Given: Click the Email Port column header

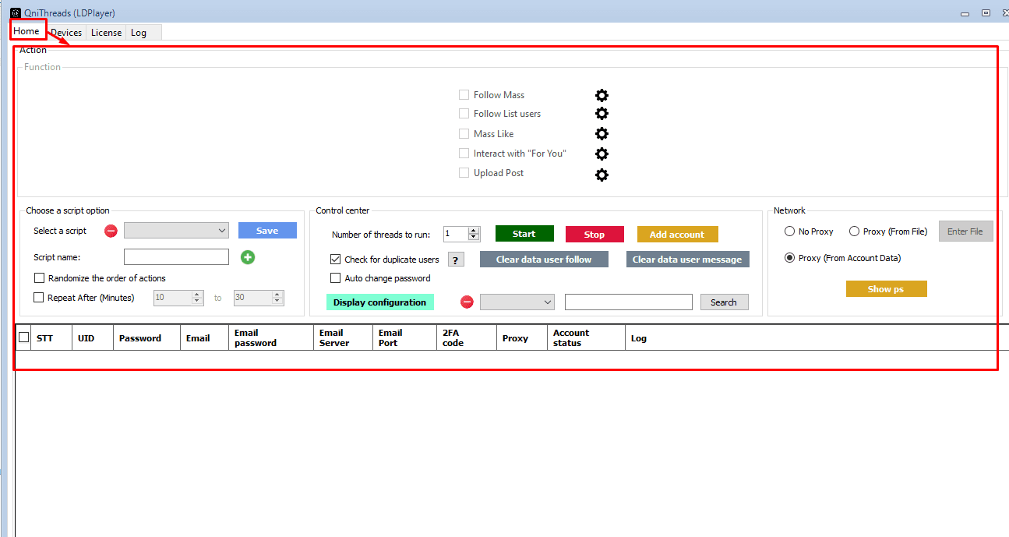Looking at the screenshot, I should point(405,338).
